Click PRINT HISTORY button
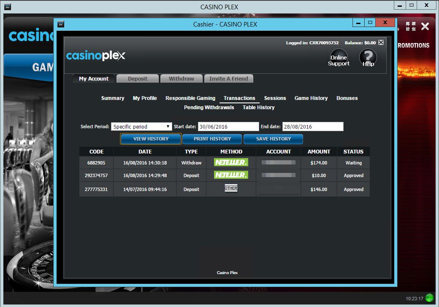The width and height of the screenshot is (439, 307). (212, 139)
